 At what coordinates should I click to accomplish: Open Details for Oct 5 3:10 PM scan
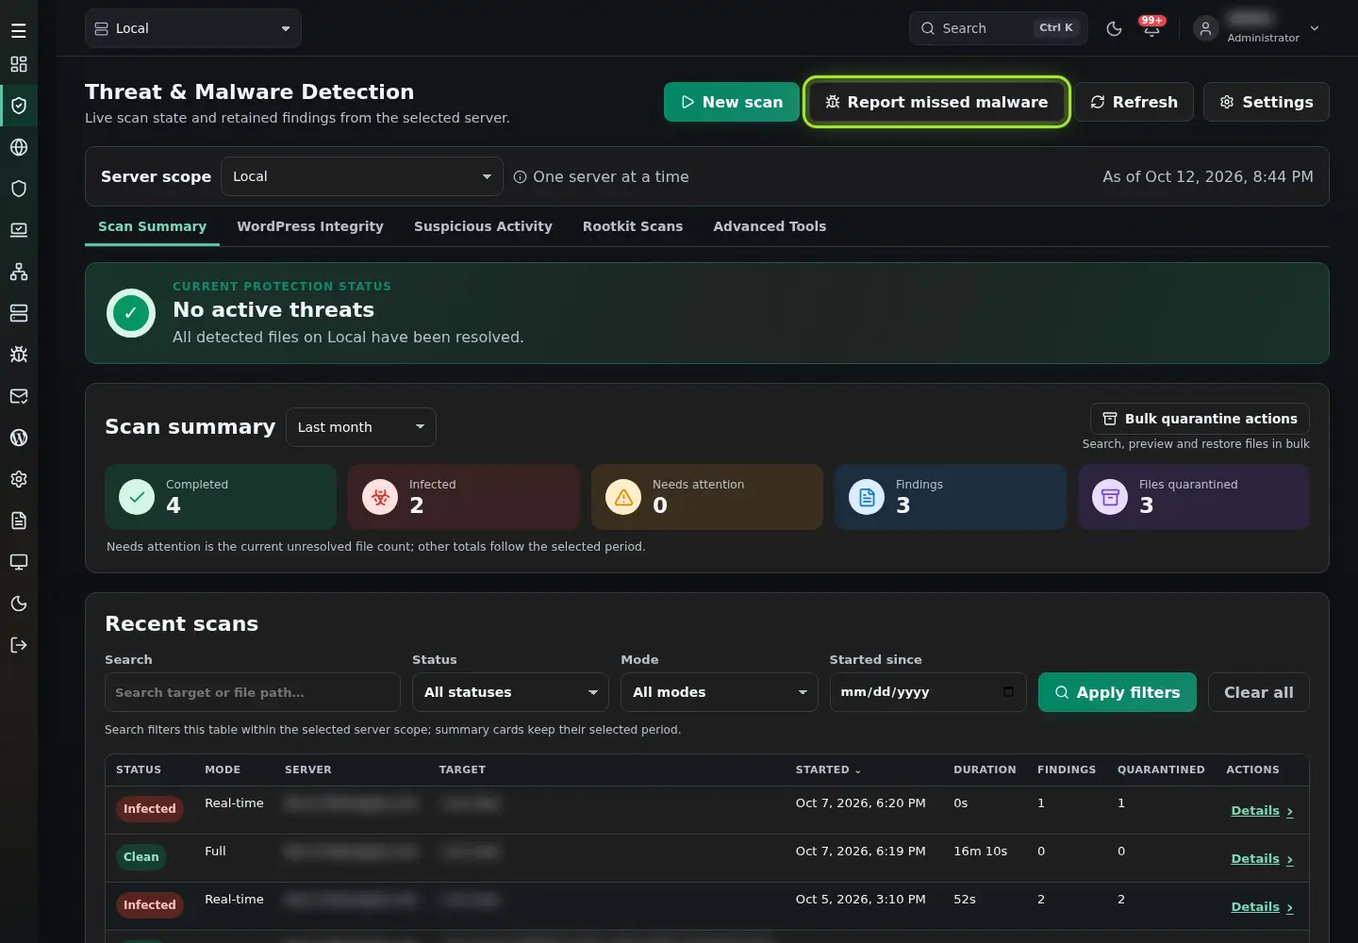[1262, 907]
